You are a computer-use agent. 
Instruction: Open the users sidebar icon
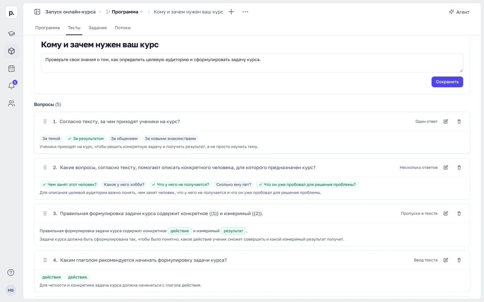[x=11, y=103]
